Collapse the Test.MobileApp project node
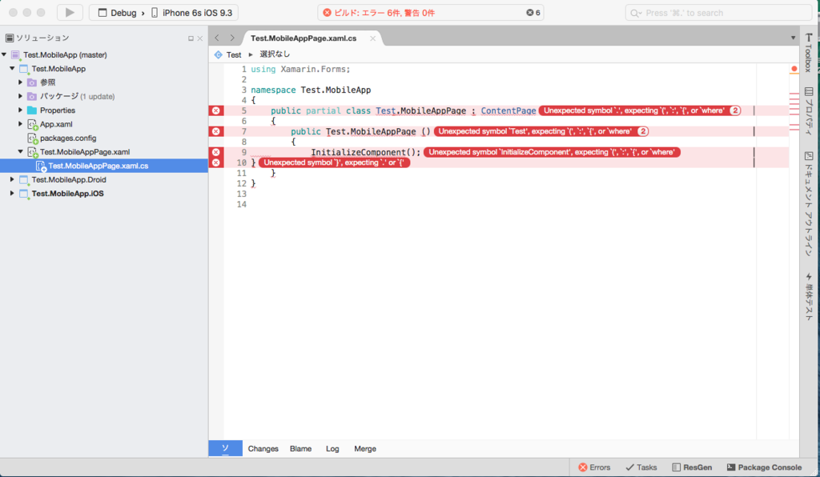This screenshot has height=477, width=820. point(12,69)
